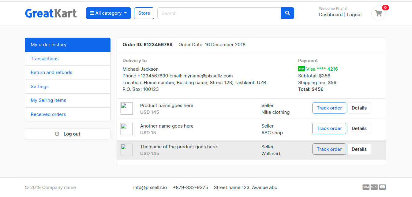Open the Transactions menu item
This screenshot has height=197, width=412.
(45, 59)
